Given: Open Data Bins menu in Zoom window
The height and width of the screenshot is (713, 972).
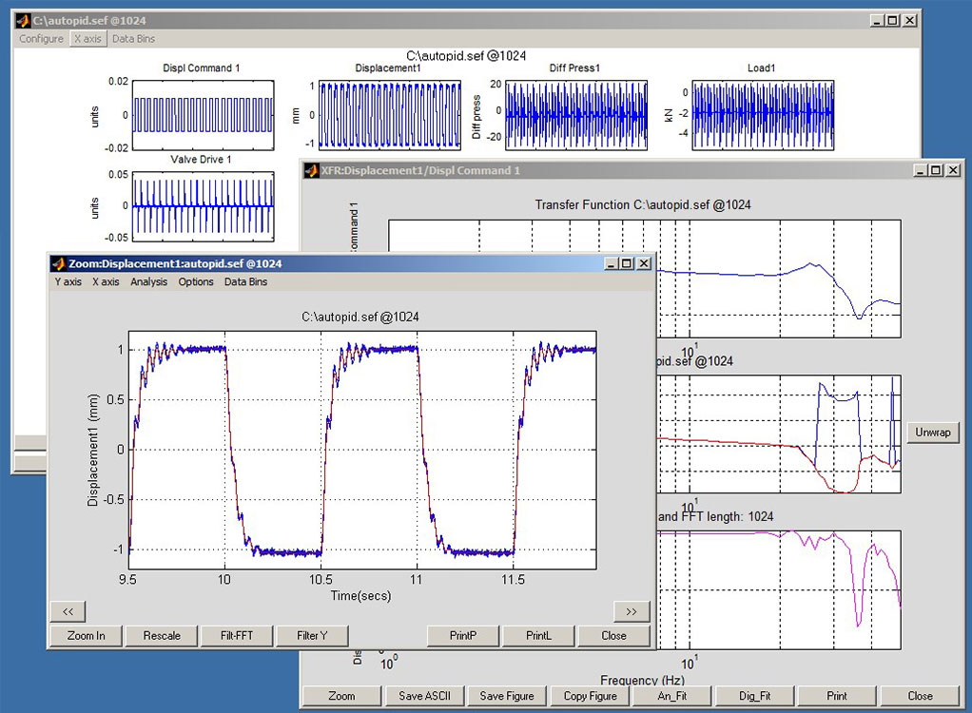Looking at the screenshot, I should click(x=245, y=281).
